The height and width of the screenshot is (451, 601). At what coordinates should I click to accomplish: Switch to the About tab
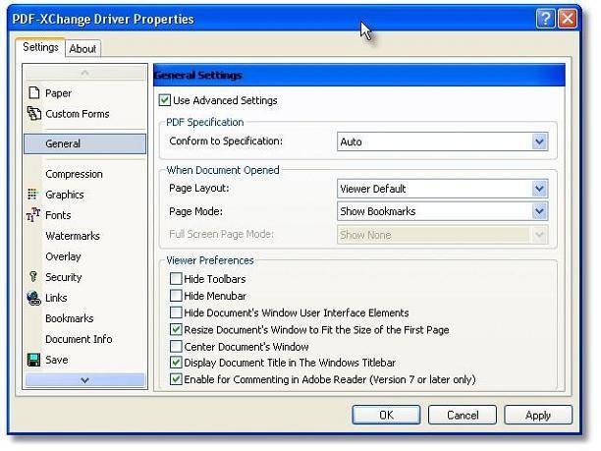click(82, 49)
